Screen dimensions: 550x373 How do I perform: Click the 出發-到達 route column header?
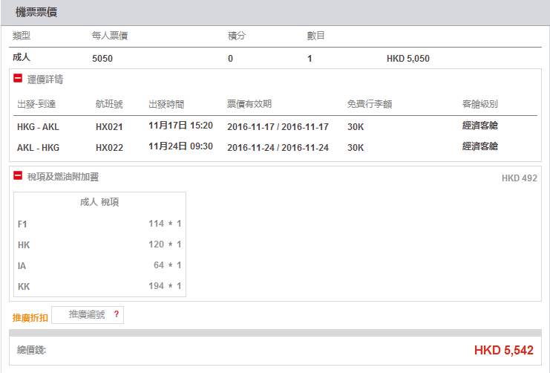[36, 104]
